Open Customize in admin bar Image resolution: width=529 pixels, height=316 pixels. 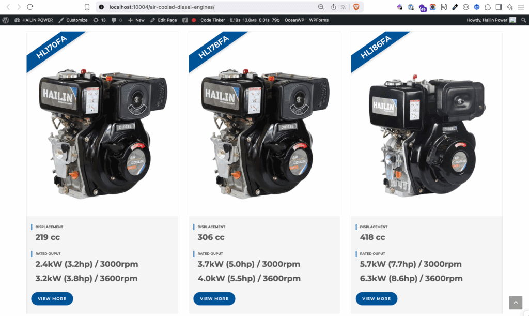tap(73, 20)
